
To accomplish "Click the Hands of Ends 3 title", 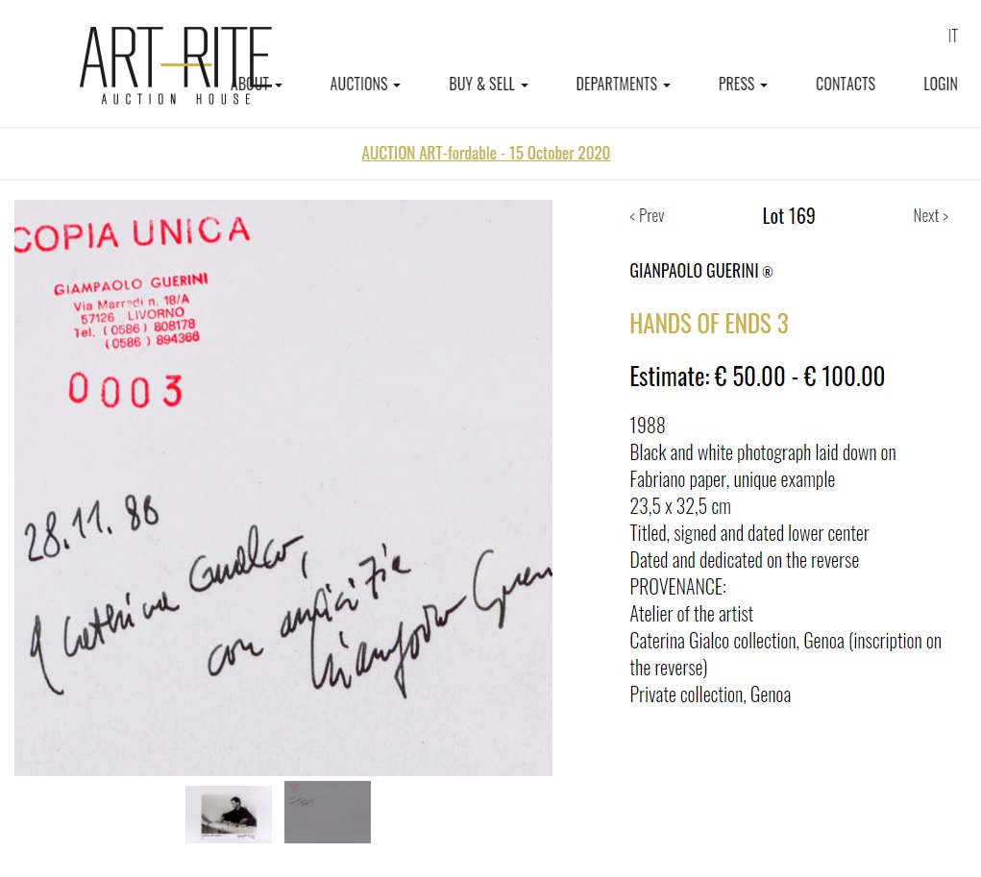I will (709, 324).
